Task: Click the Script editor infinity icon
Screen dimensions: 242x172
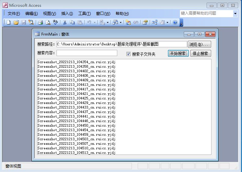Action: [x=136, y=22]
